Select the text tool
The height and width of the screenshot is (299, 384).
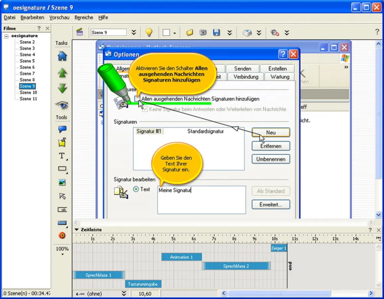(x=62, y=156)
